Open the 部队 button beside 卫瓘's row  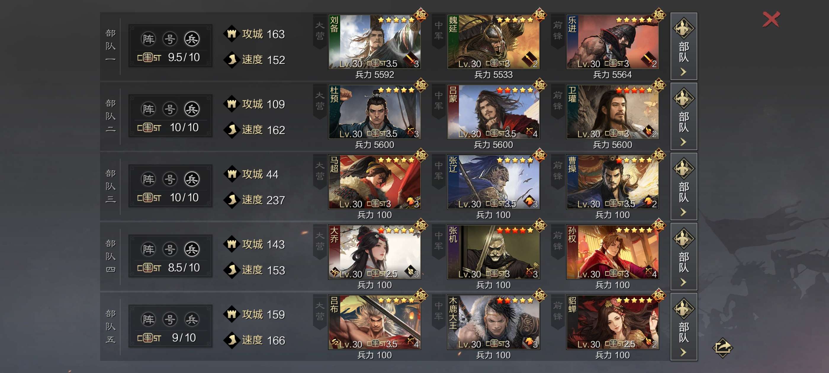pos(684,117)
